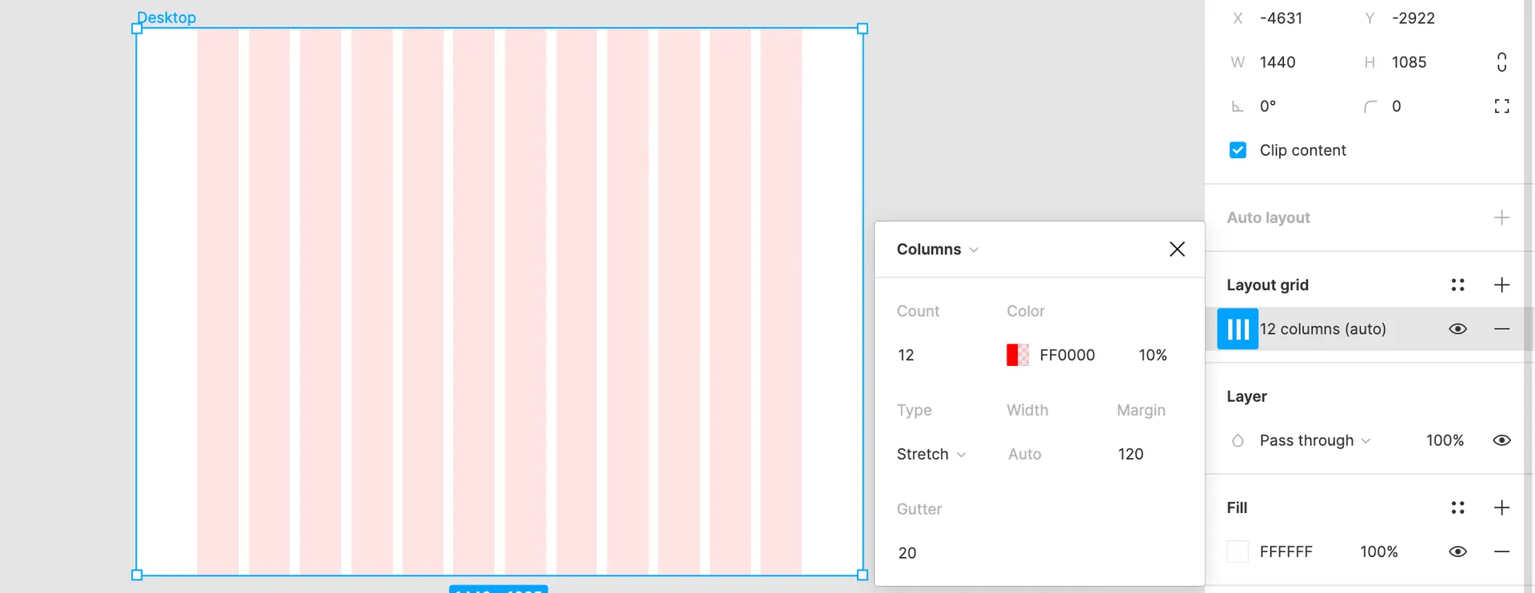Open the white fill color swatch

(1238, 551)
